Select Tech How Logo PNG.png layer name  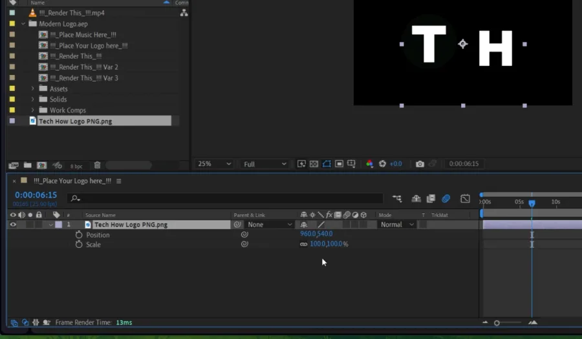click(x=131, y=225)
